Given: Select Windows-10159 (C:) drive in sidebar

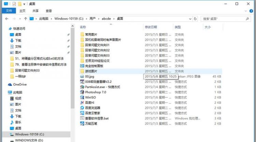Looking at the screenshot, I should point(29,134).
